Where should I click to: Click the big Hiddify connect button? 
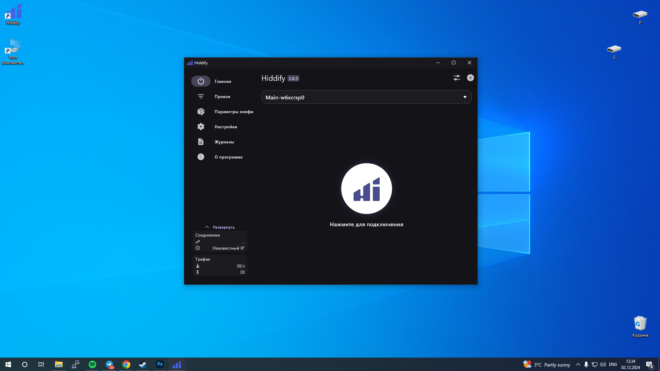(x=366, y=188)
